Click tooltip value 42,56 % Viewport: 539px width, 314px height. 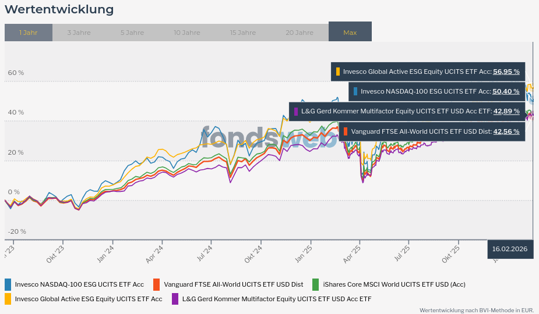coord(507,131)
